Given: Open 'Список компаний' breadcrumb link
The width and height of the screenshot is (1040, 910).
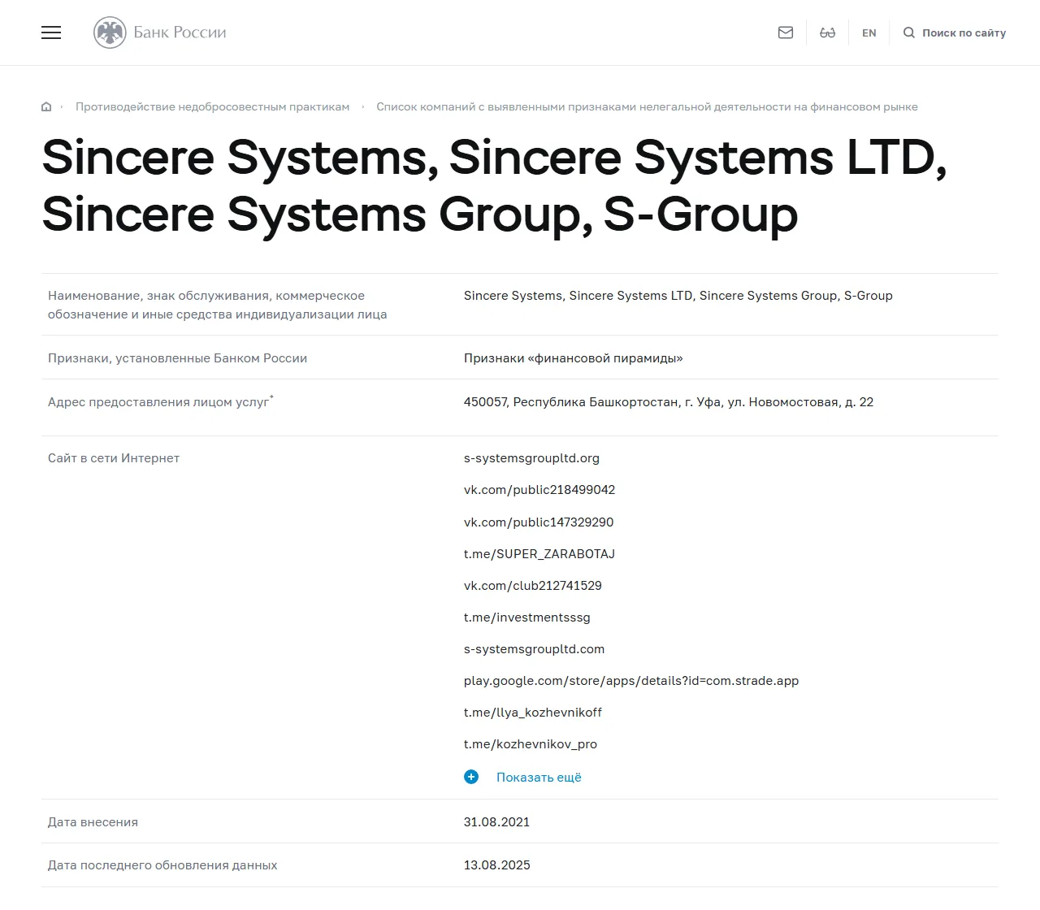Looking at the screenshot, I should pyautogui.click(x=647, y=106).
